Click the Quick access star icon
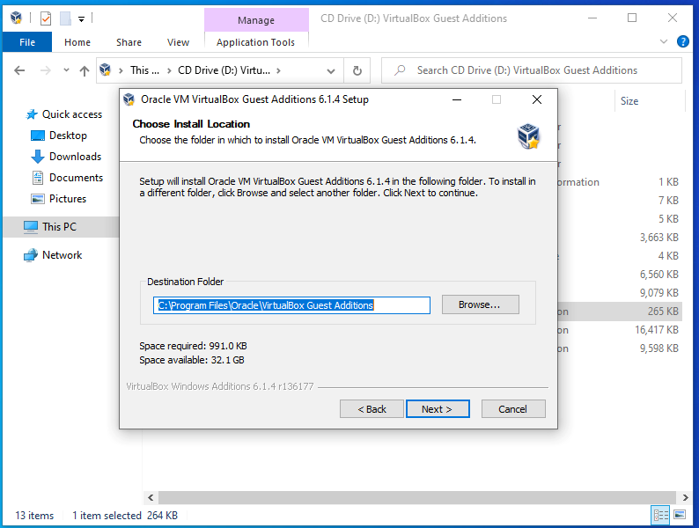Screen dimensions: 699x528 31,114
